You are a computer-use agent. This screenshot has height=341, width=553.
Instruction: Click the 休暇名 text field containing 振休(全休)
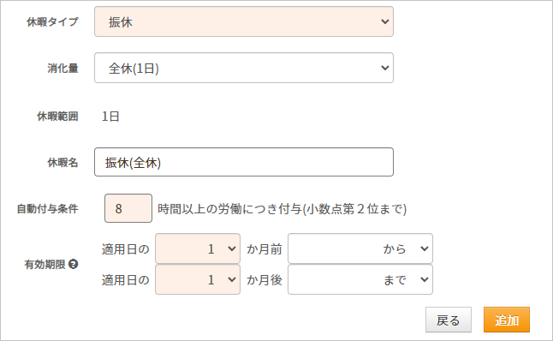pos(244,162)
